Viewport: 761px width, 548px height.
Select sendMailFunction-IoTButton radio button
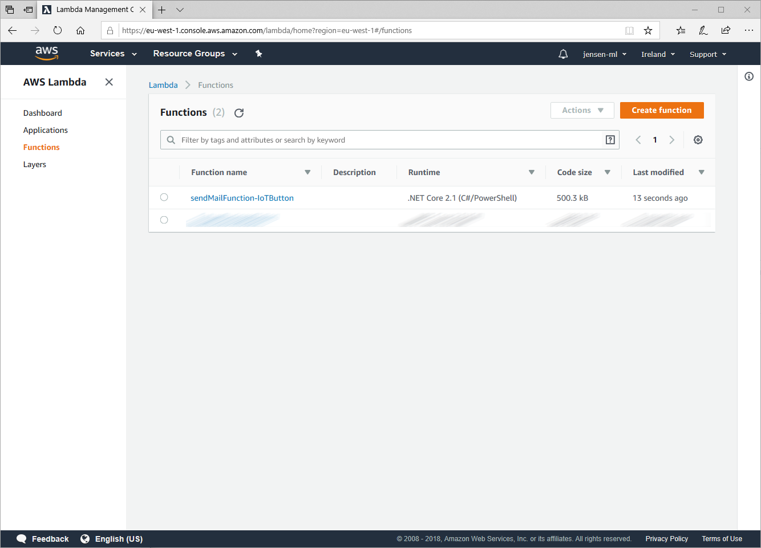pyautogui.click(x=164, y=197)
